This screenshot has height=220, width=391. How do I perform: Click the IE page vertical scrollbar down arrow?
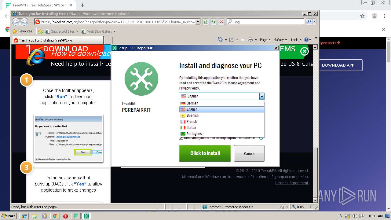316,200
